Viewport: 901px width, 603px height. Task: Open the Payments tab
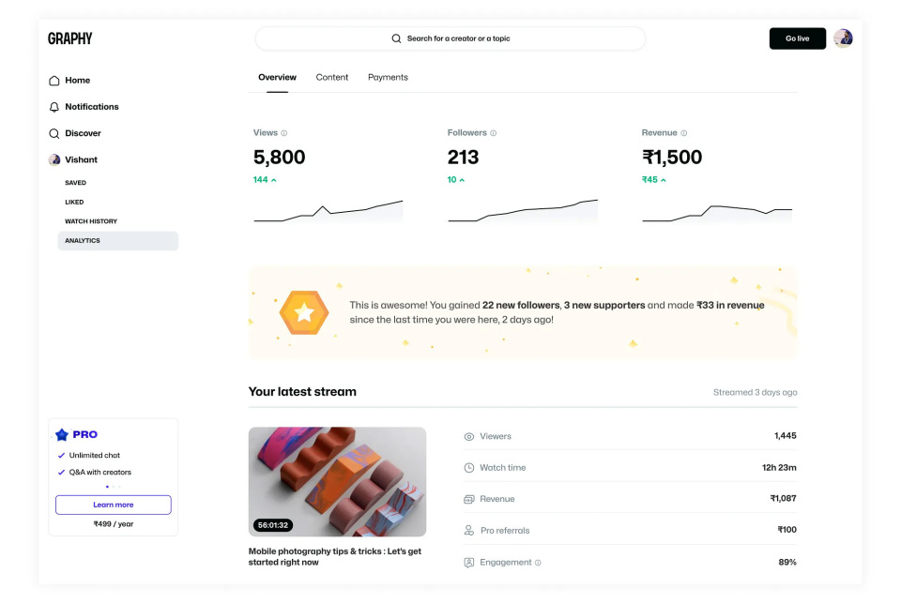(388, 77)
